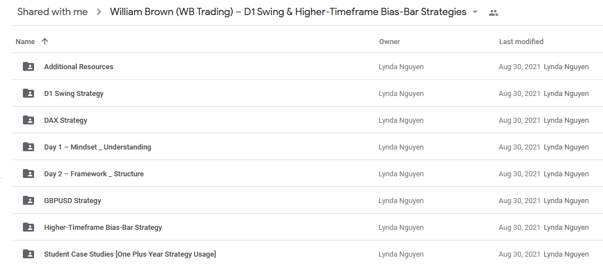Screen dimensions: 603x265
Task: Reverse sort order with the Name arrow
Action: pos(45,41)
